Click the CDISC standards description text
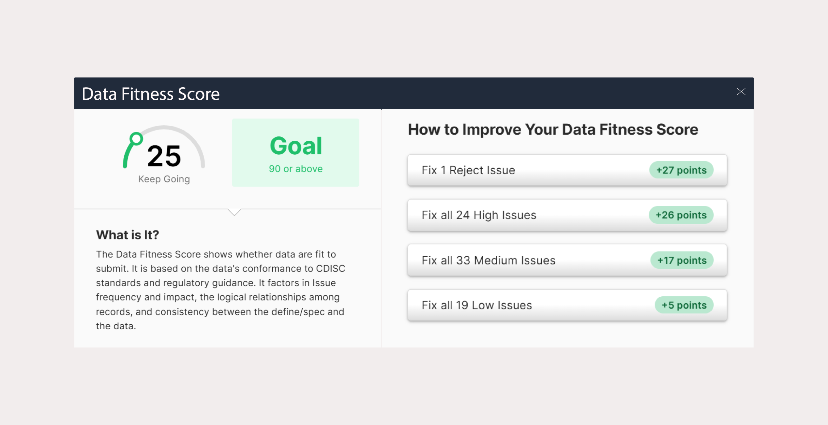Viewport: 828px width, 425px height. (x=220, y=290)
